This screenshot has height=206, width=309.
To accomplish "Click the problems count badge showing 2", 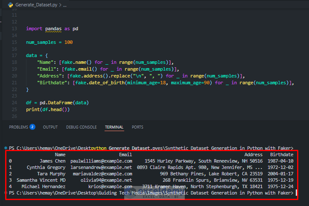I will pyautogui.click(x=32, y=127).
